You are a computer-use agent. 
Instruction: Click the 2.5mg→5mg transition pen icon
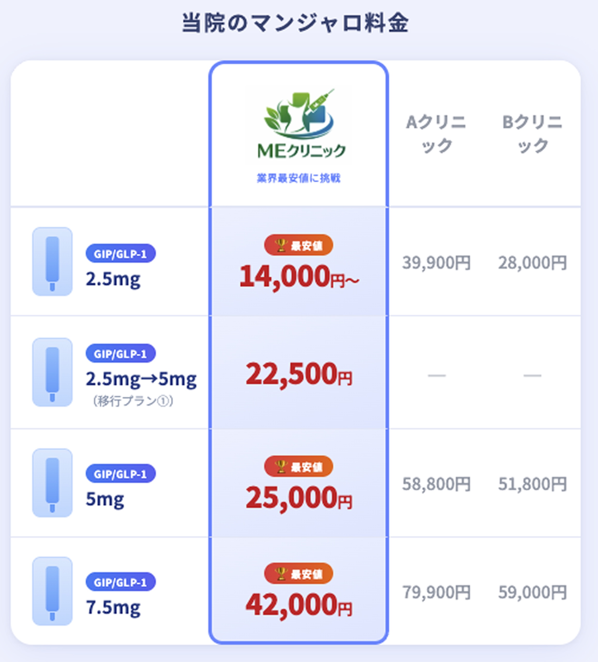52,372
